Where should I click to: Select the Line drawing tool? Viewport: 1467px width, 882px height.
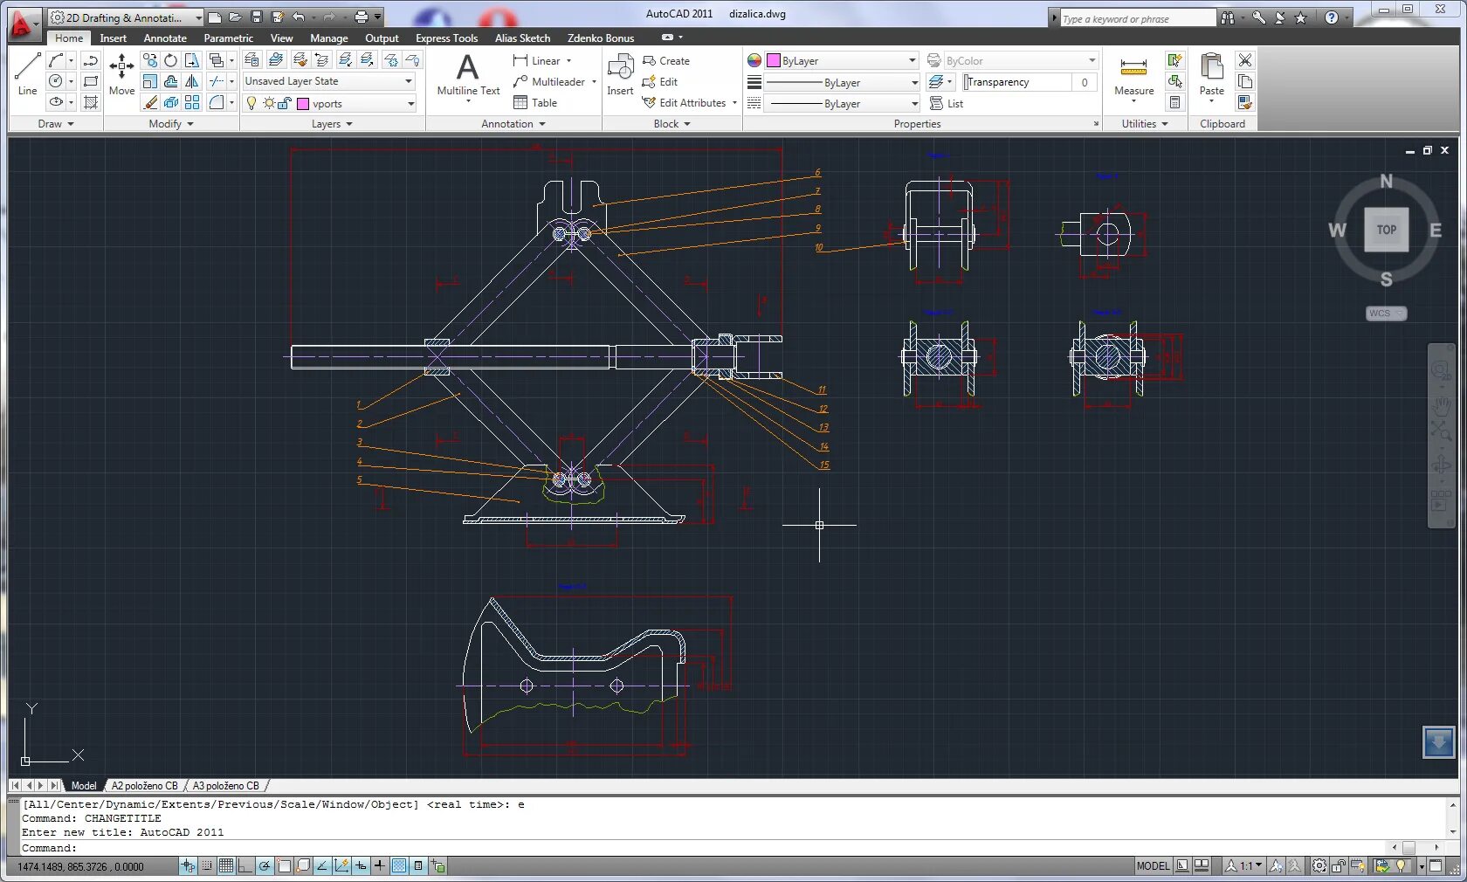(x=27, y=74)
